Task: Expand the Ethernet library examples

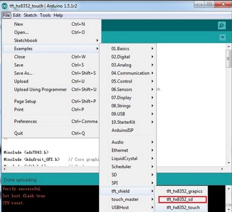Action: pyautogui.click(x=128, y=150)
